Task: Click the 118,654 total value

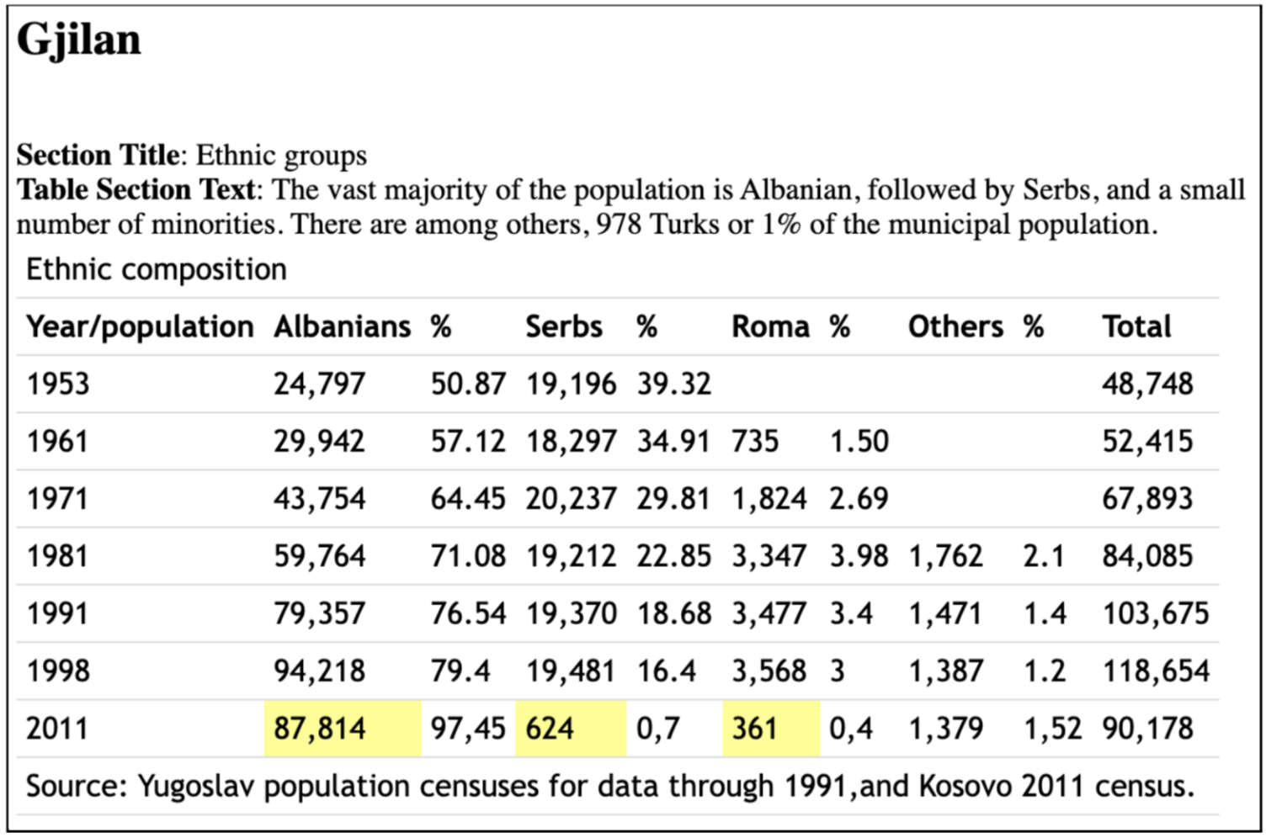Action: pos(1156,671)
